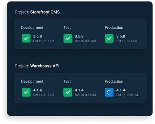Click the Oct 15, 9:20 PM timestamp

pyautogui.click(x=127, y=95)
